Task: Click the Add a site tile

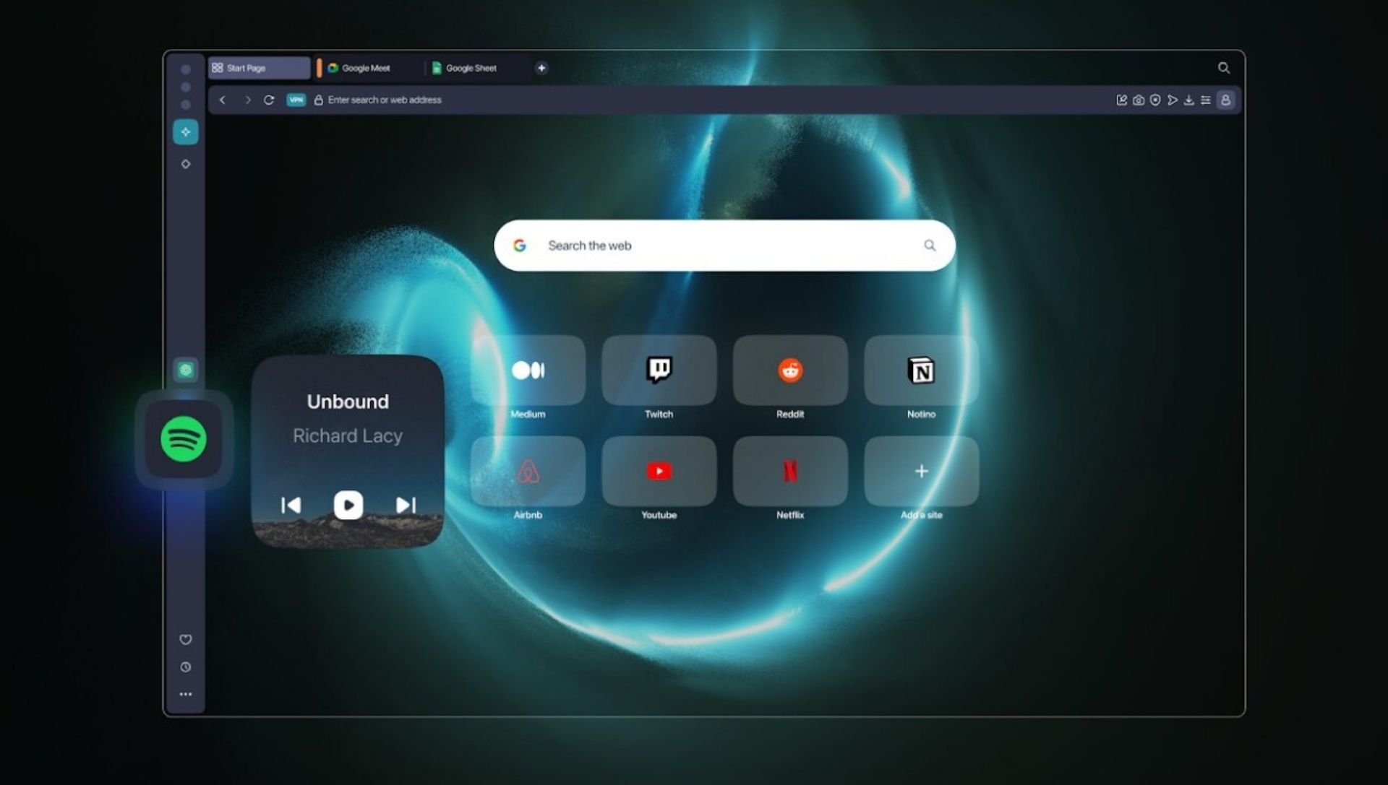Action: (x=921, y=472)
